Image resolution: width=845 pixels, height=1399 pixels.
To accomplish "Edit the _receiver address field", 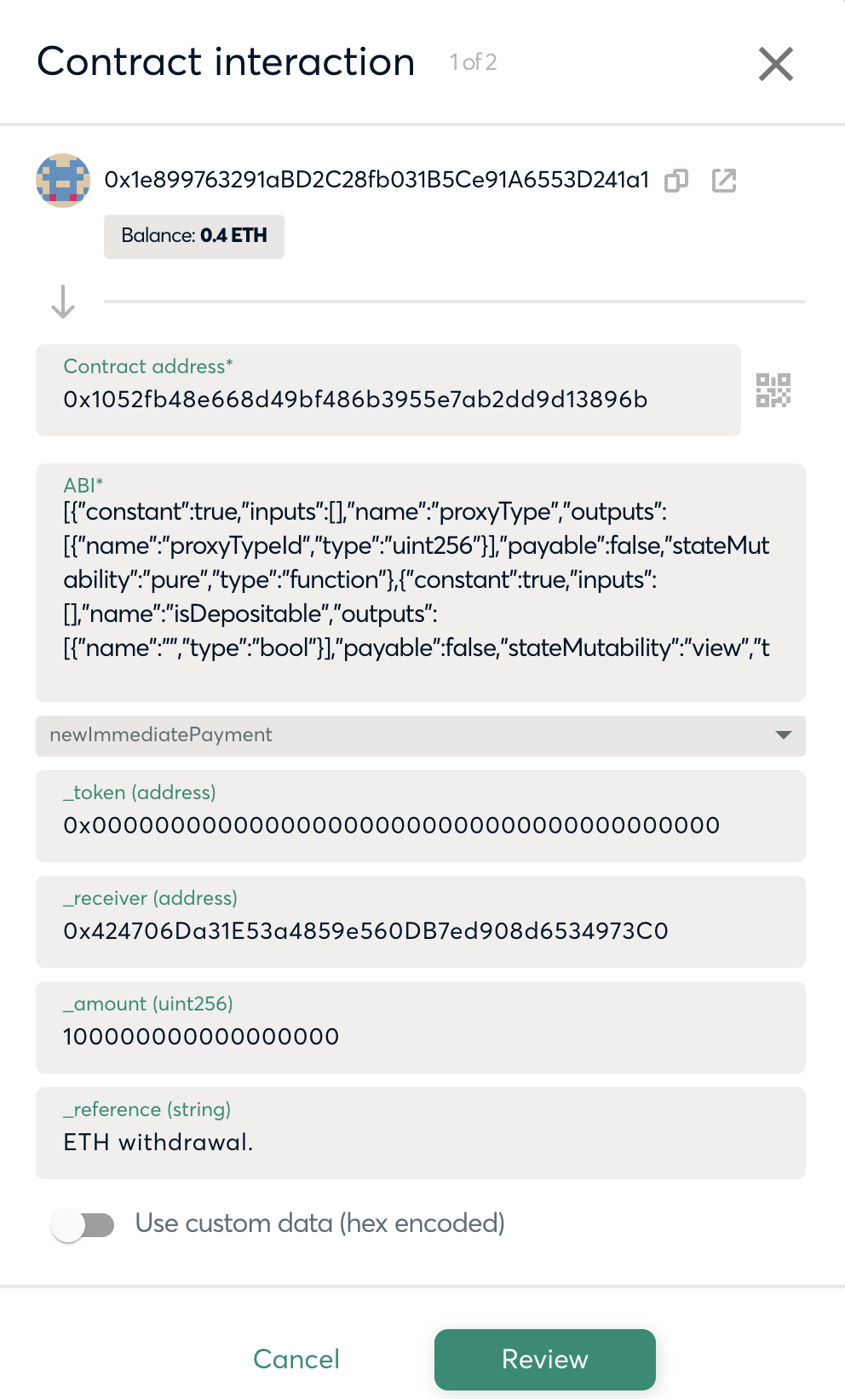I will (421, 930).
